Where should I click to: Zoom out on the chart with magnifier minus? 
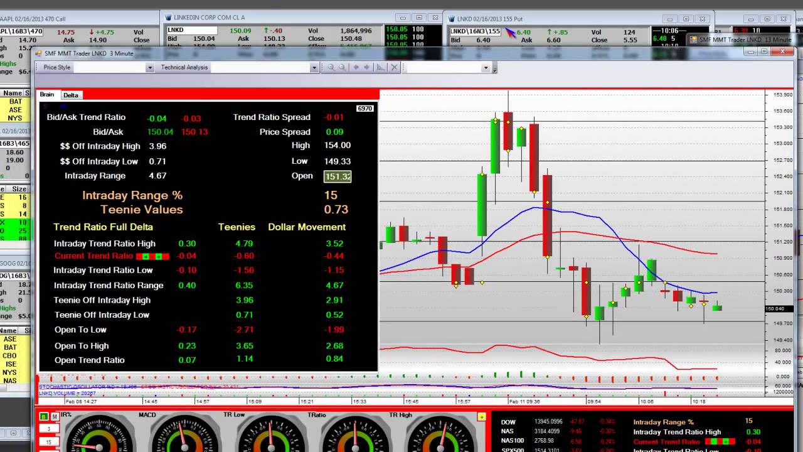coord(343,67)
